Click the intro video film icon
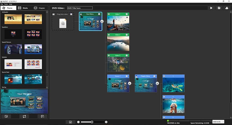 click(x=53, y=14)
